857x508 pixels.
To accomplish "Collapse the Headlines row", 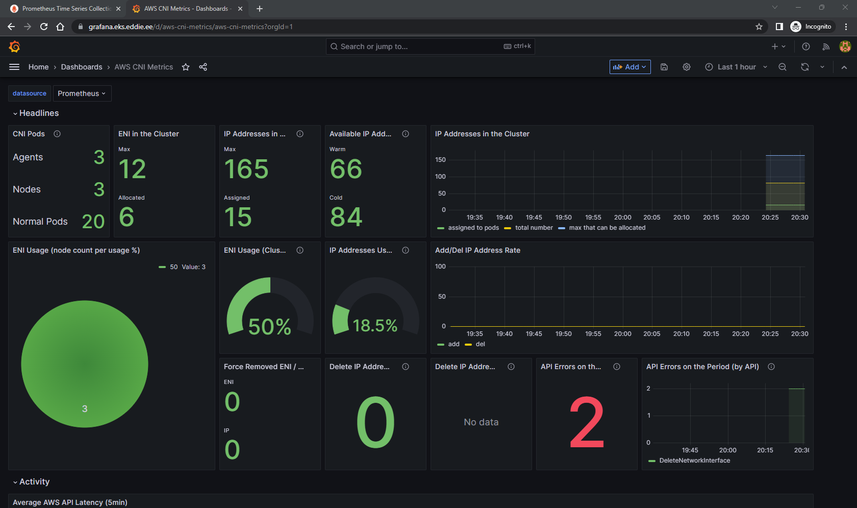I will (36, 113).
